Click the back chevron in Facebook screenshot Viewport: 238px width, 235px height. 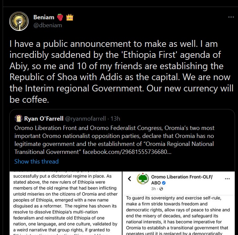pyautogui.click(x=130, y=179)
